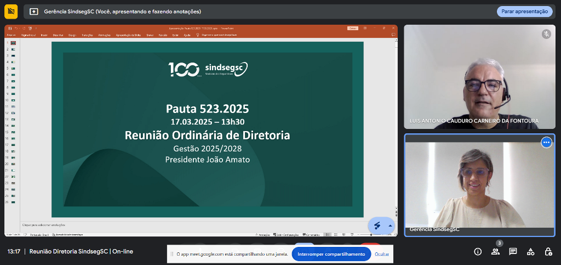The image size is (561, 265).
Task: Click the Ocultar link
Action: (382, 254)
